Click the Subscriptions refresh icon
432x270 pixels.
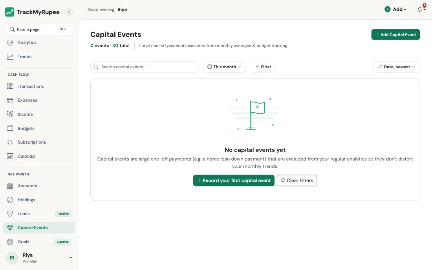(10, 142)
